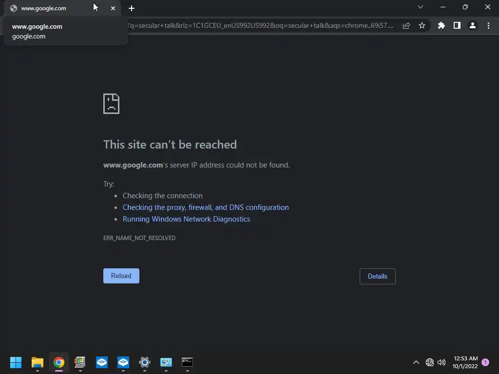This screenshot has height=374, width=499.
Task: Click ERR_NAME_NOT_RESOLVED error code text
Action: (139, 238)
